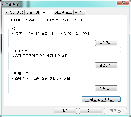Close the 시스템 속성 window
This screenshot has width=131, height=117.
(x=123, y=3)
